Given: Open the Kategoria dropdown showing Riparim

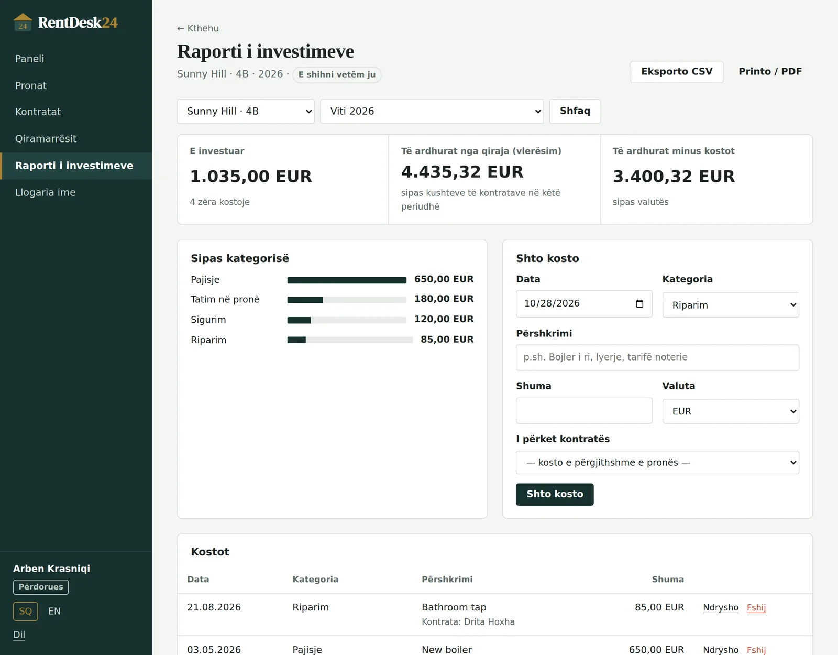Looking at the screenshot, I should click(731, 305).
